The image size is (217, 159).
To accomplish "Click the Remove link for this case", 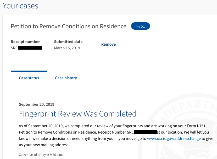I will click(108, 44).
